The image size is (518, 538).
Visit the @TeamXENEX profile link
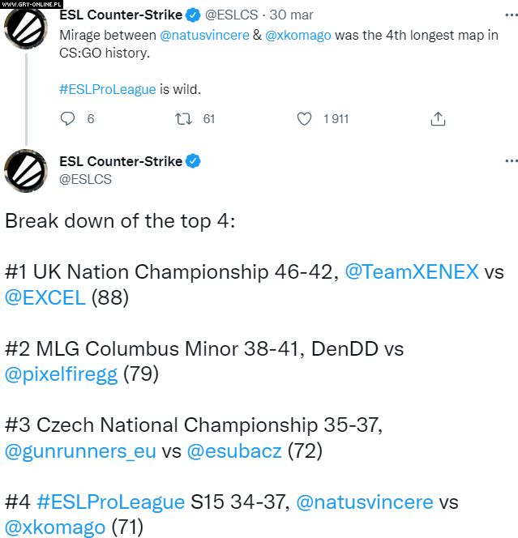point(412,271)
